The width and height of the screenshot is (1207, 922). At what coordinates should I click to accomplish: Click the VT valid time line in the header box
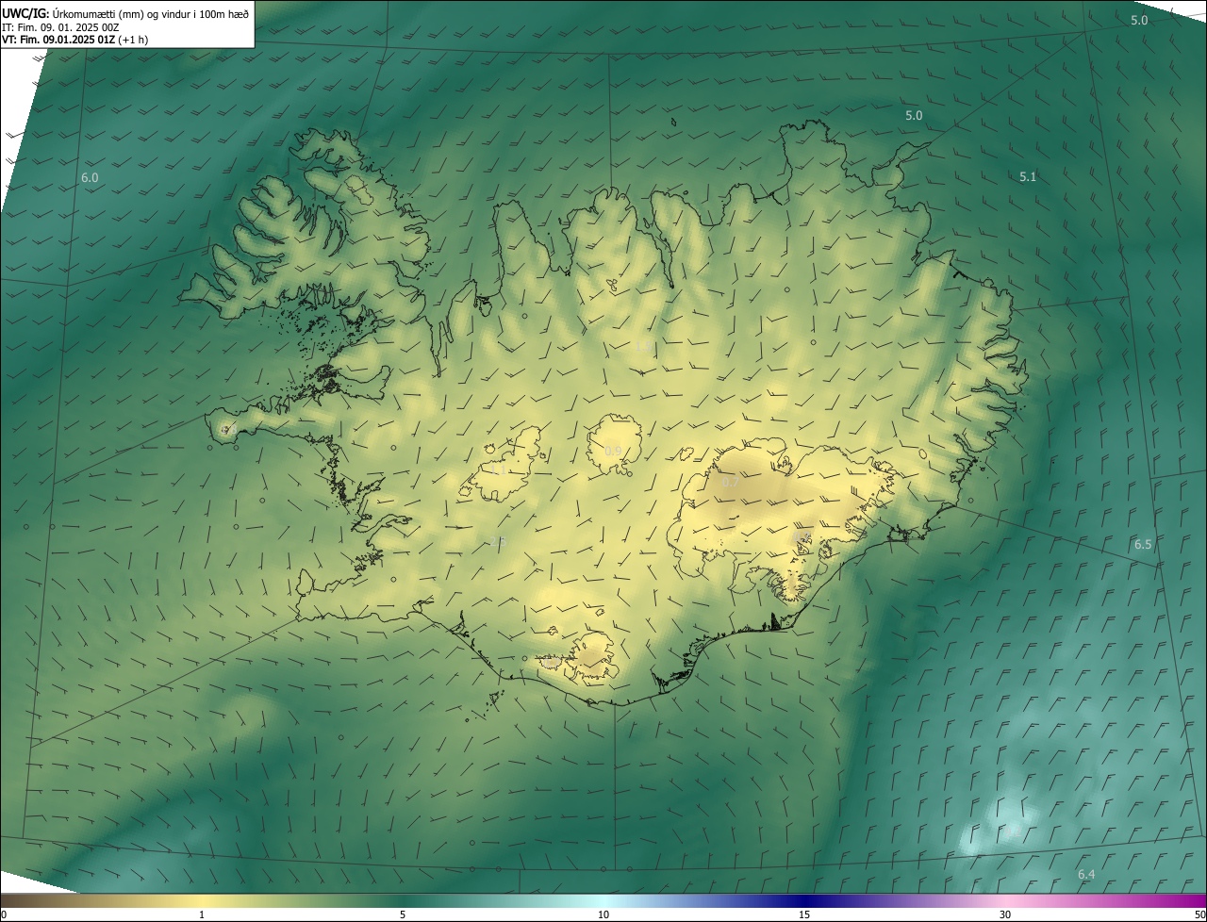(74, 40)
